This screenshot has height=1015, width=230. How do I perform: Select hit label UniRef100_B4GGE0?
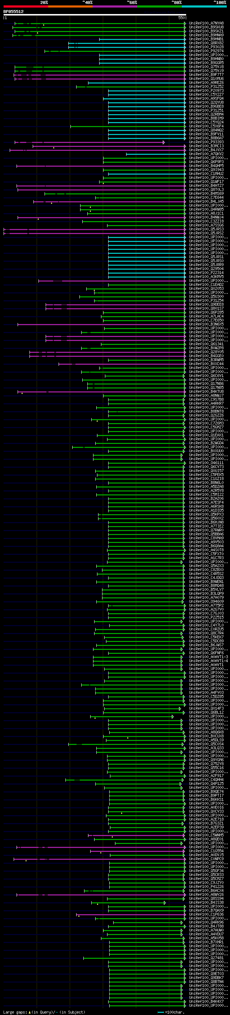pyautogui.click(x=206, y=356)
